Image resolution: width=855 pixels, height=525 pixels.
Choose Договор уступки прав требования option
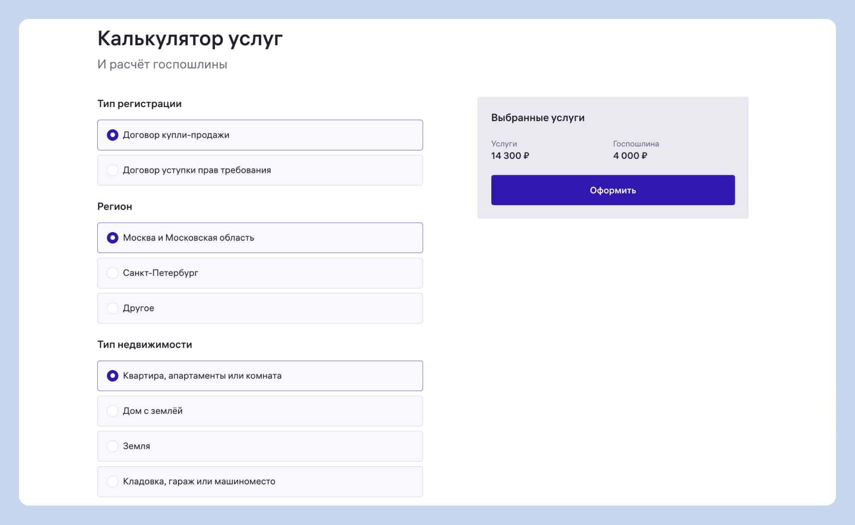tap(113, 170)
